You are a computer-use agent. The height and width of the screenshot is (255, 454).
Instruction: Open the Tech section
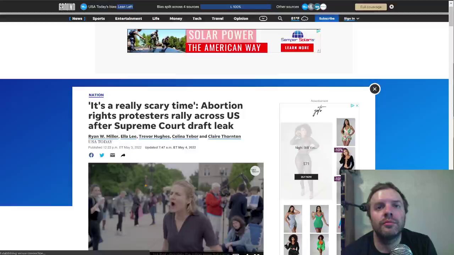point(197,18)
